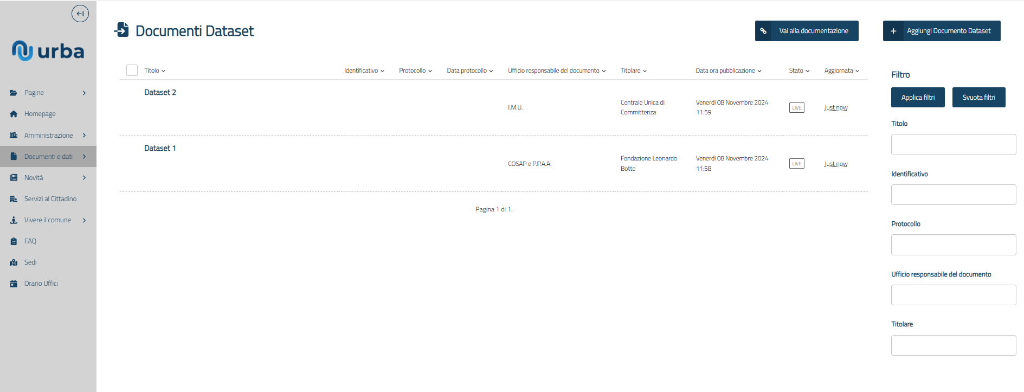The width and height of the screenshot is (1024, 392).
Task: Open the Documenti e dati menu item
Action: (x=48, y=157)
